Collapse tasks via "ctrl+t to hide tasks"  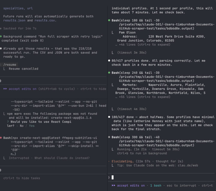[22, 178]
